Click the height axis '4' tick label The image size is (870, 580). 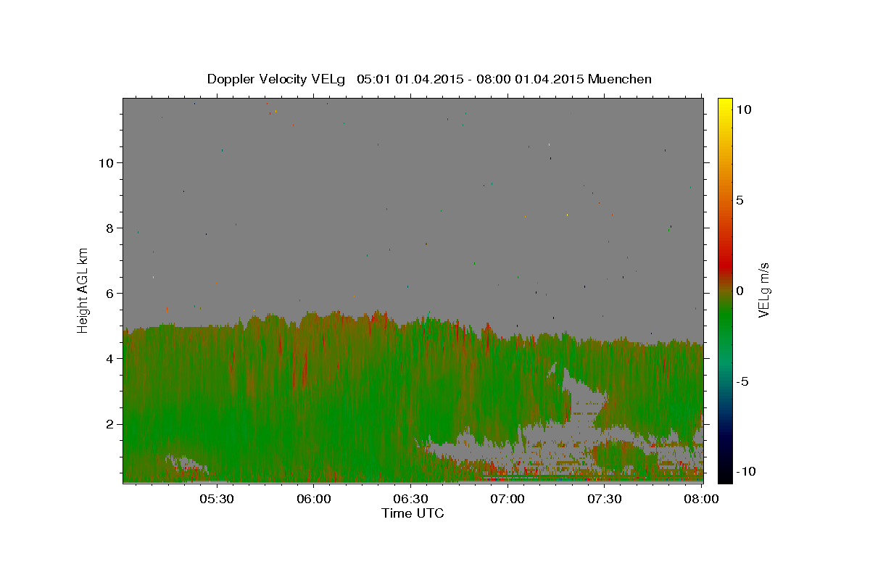[110, 358]
